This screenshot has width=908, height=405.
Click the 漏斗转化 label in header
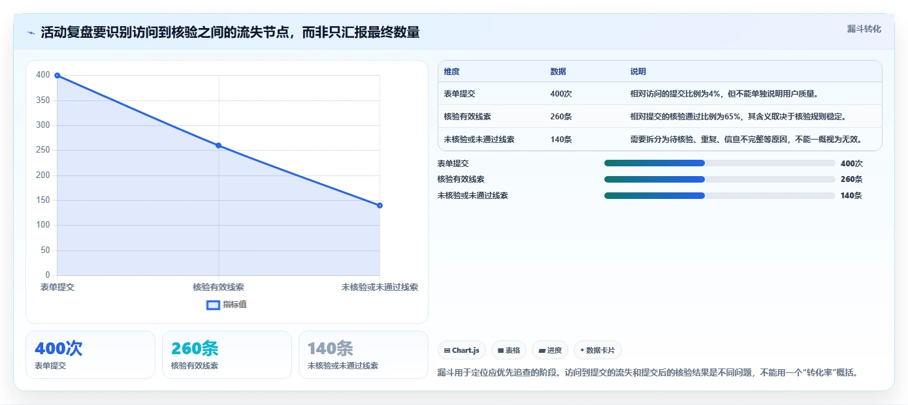864,29
